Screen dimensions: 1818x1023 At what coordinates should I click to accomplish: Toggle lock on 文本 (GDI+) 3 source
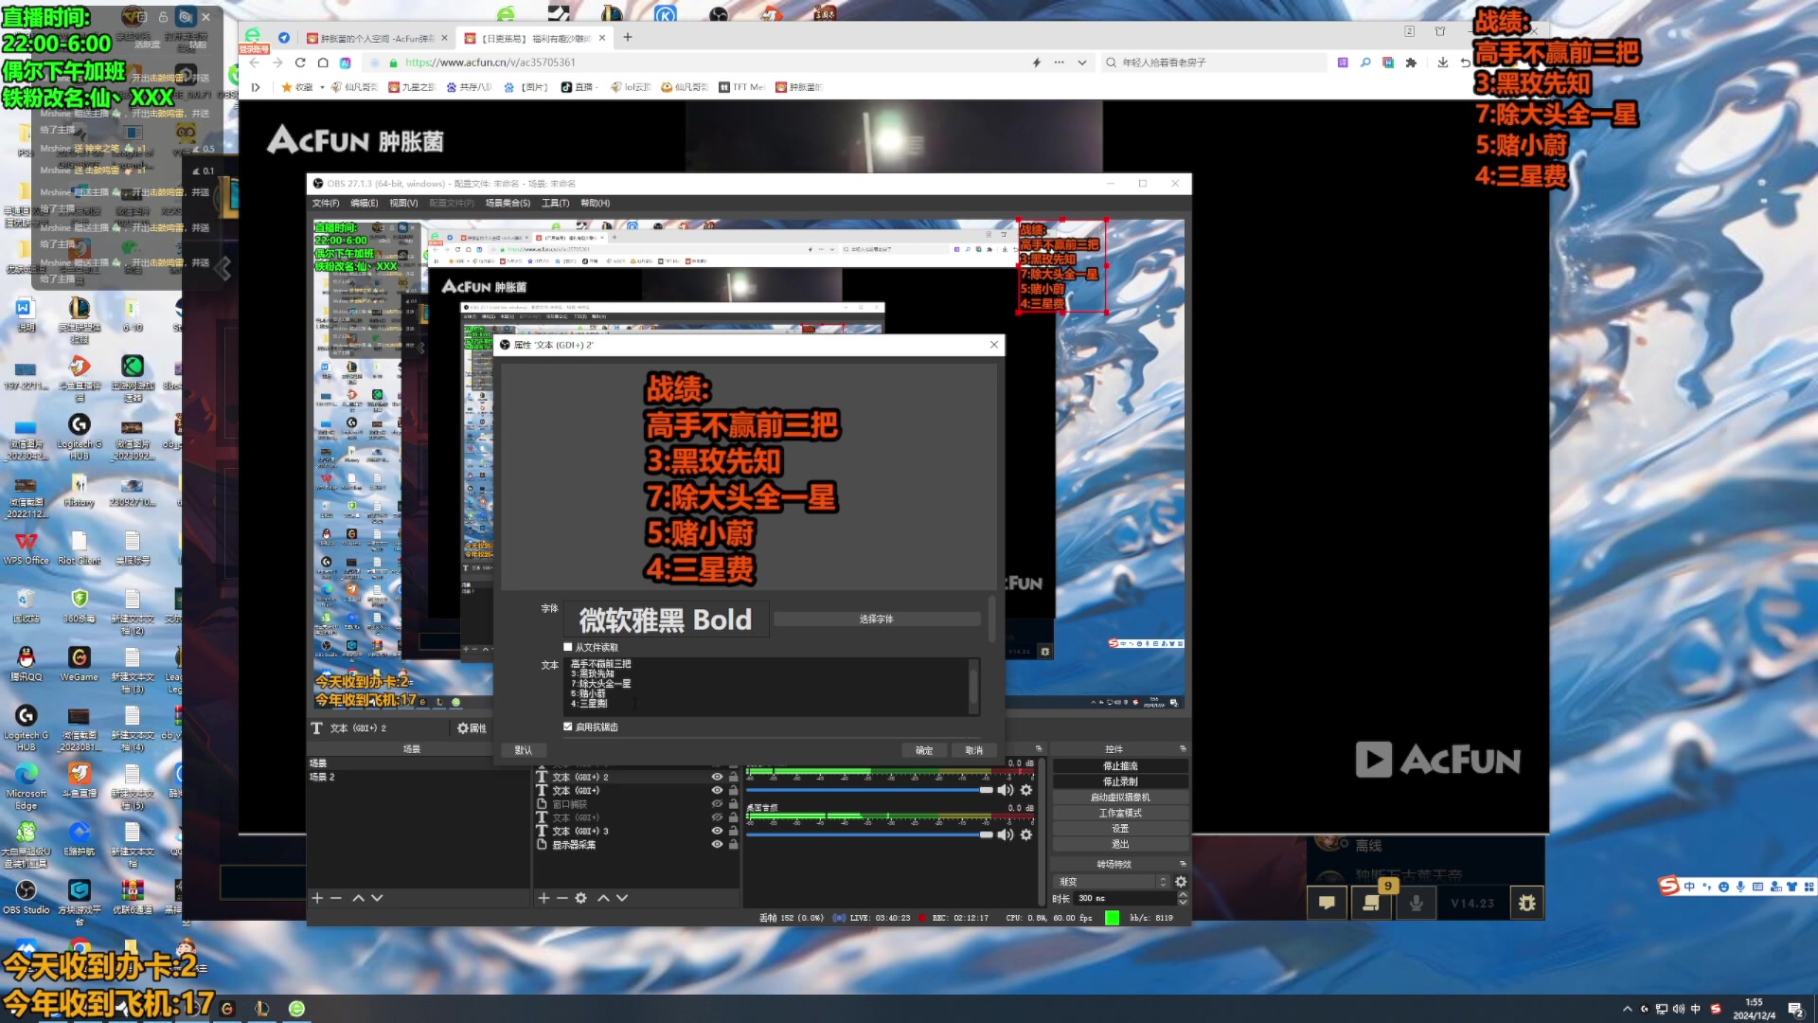(x=733, y=831)
